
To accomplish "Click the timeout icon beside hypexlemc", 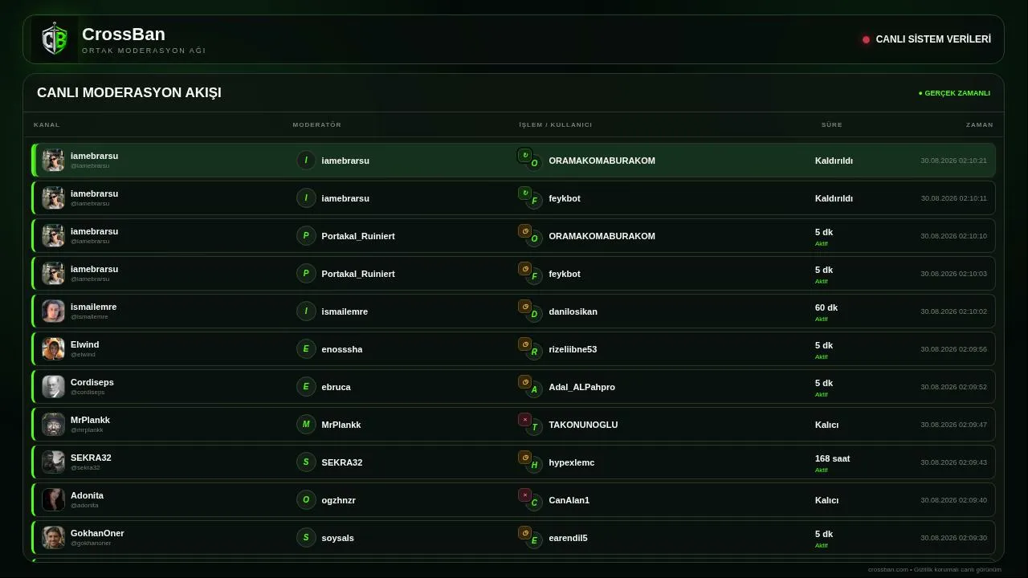I will click(524, 457).
